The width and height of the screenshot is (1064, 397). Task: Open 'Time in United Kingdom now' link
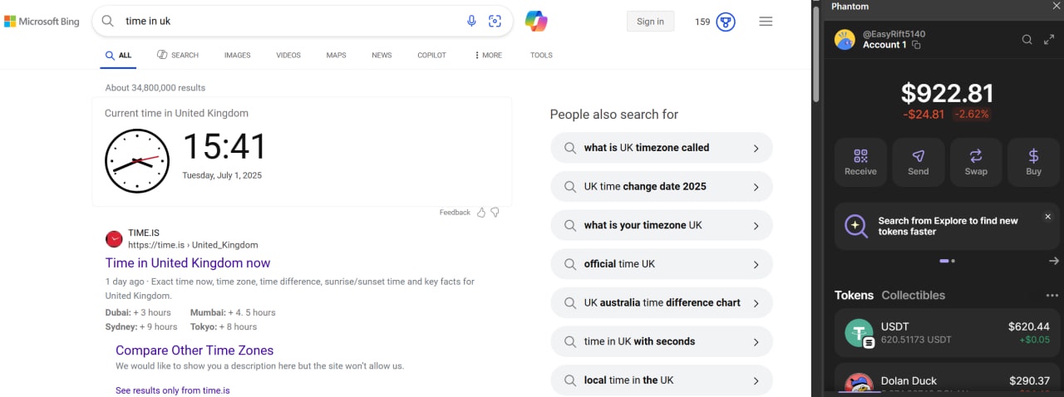(188, 263)
